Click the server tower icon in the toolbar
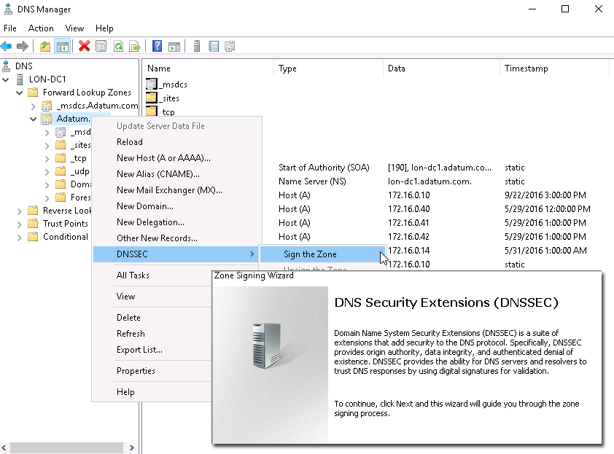 pos(197,47)
